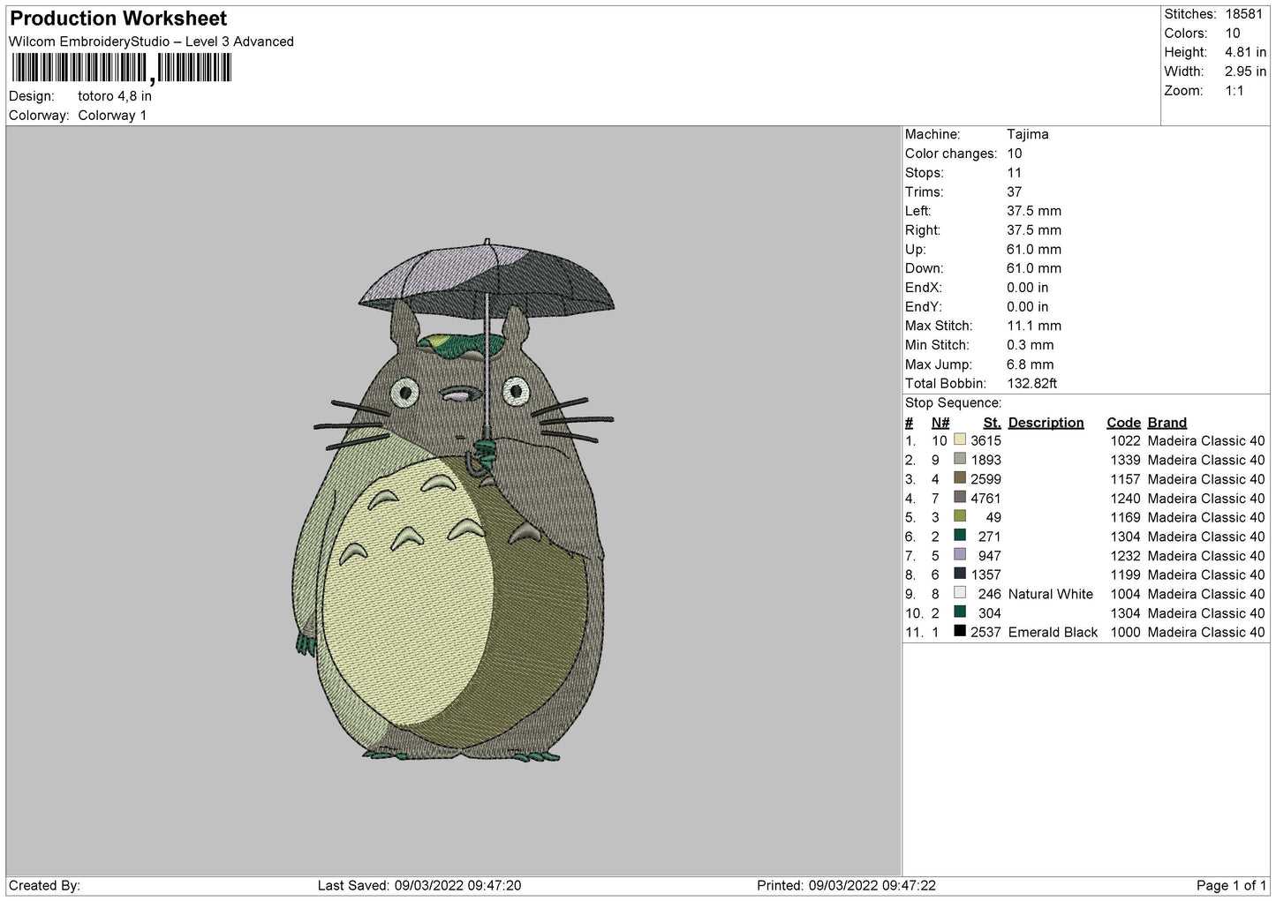Click the St. stitch count column header
1276x901 pixels.
(992, 423)
